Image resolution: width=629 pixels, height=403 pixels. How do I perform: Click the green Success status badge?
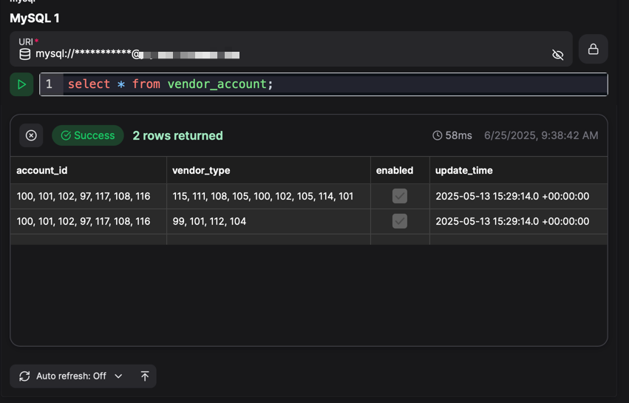click(x=88, y=135)
